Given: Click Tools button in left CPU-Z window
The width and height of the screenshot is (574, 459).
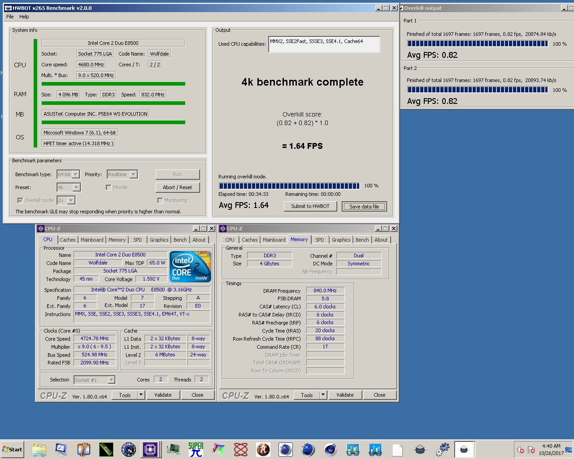Looking at the screenshot, I should click(125, 395).
